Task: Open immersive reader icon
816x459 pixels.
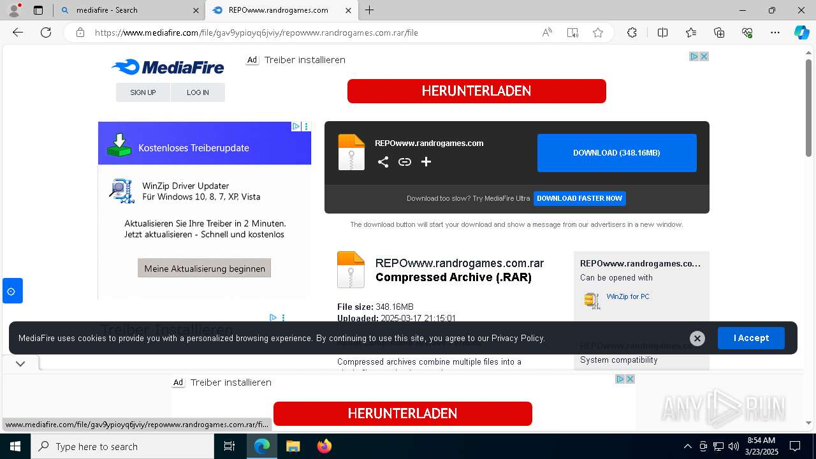Action: [572, 33]
